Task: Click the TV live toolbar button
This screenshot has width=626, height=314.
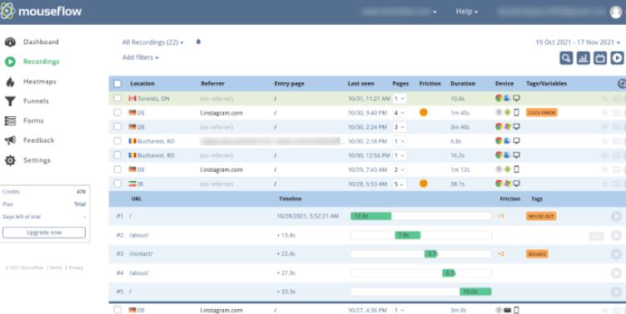Action: pyautogui.click(x=600, y=58)
